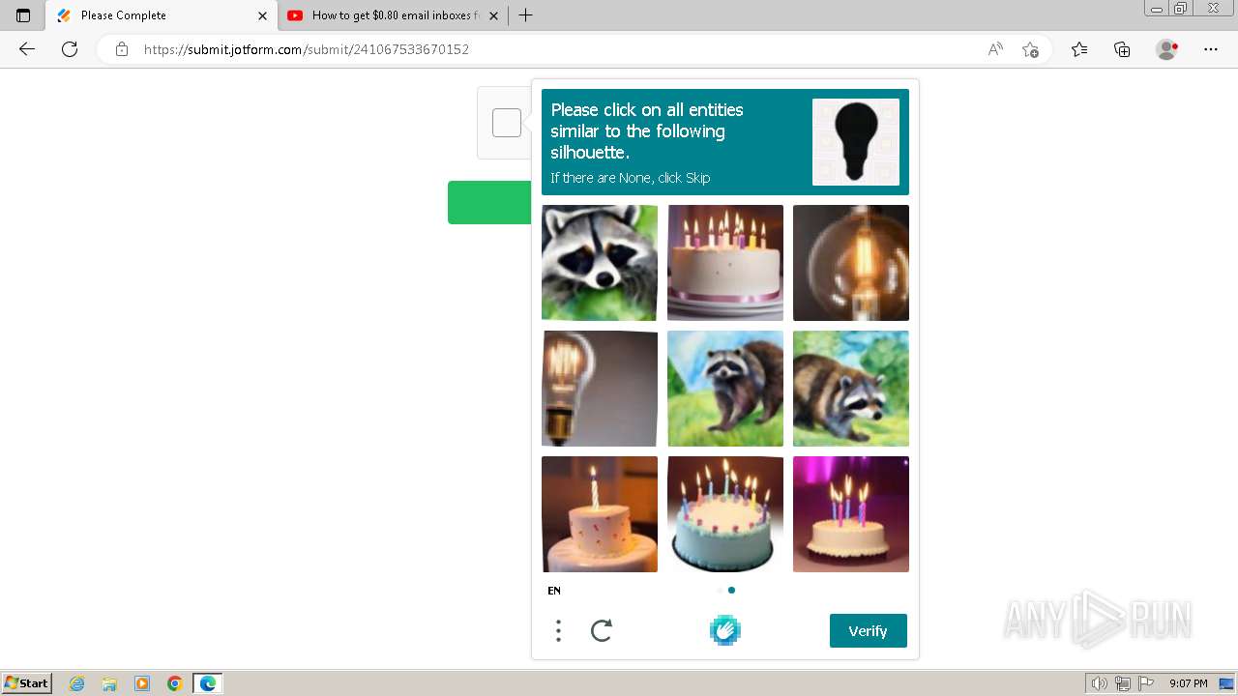1238x696 pixels.
Task: Select the light bulb with brass base image
Action: pyautogui.click(x=600, y=389)
